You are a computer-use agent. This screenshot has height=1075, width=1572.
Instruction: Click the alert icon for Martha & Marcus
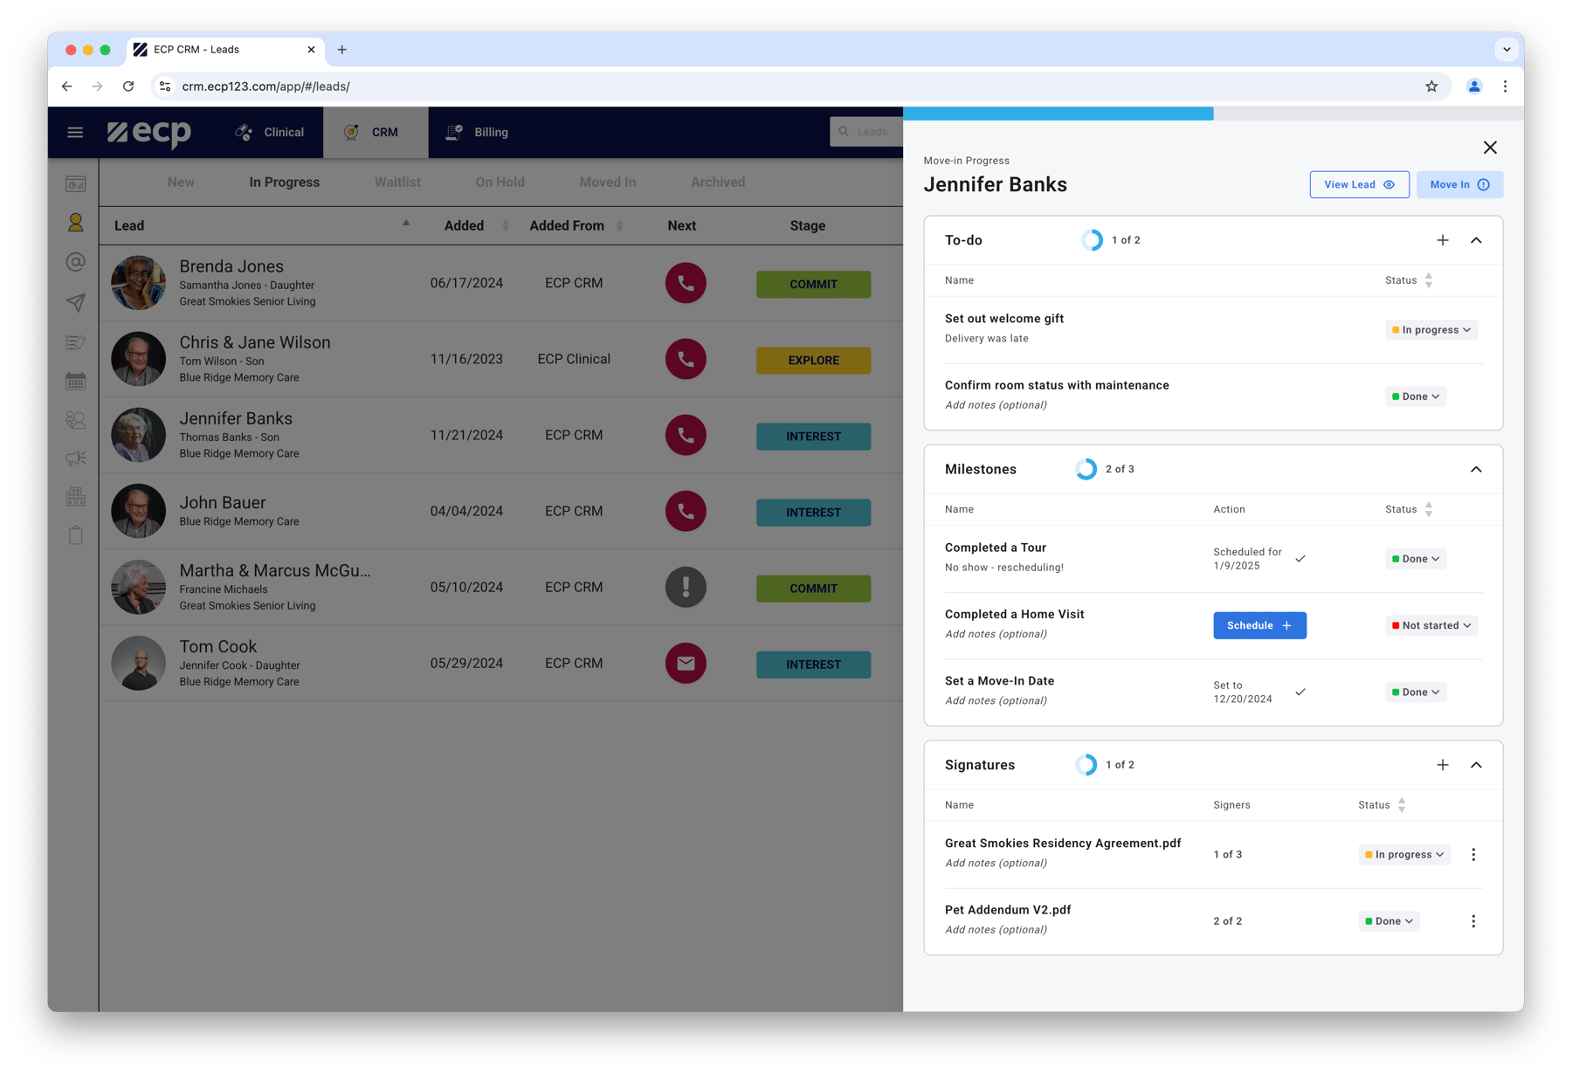coord(686,587)
